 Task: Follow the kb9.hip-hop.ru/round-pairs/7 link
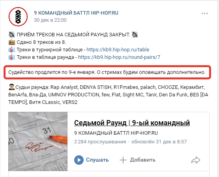tap(119, 57)
